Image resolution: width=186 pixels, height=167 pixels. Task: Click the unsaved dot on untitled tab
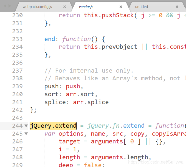tap(177, 7)
